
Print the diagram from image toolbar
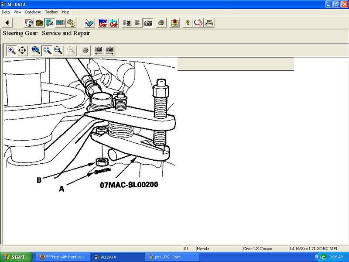click(86, 50)
